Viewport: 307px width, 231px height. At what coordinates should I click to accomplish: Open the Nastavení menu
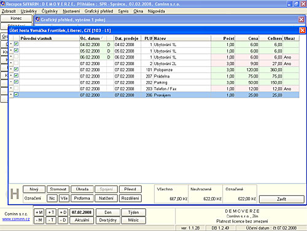pyautogui.click(x=71, y=11)
